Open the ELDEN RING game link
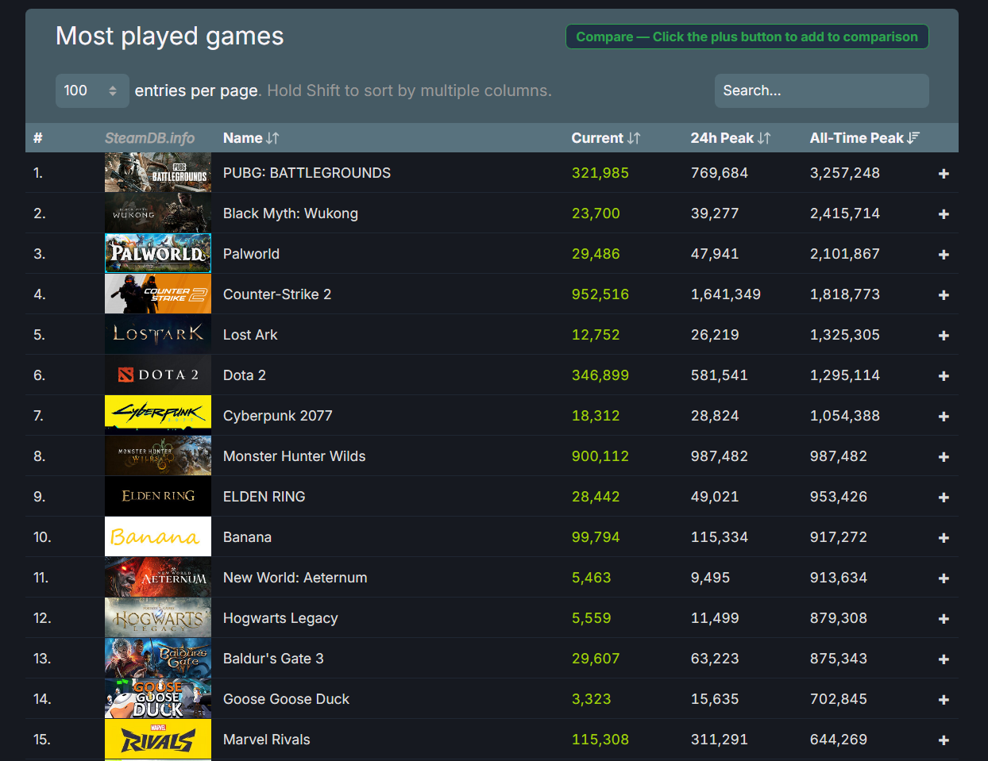Viewport: 988px width, 761px height. tap(264, 497)
